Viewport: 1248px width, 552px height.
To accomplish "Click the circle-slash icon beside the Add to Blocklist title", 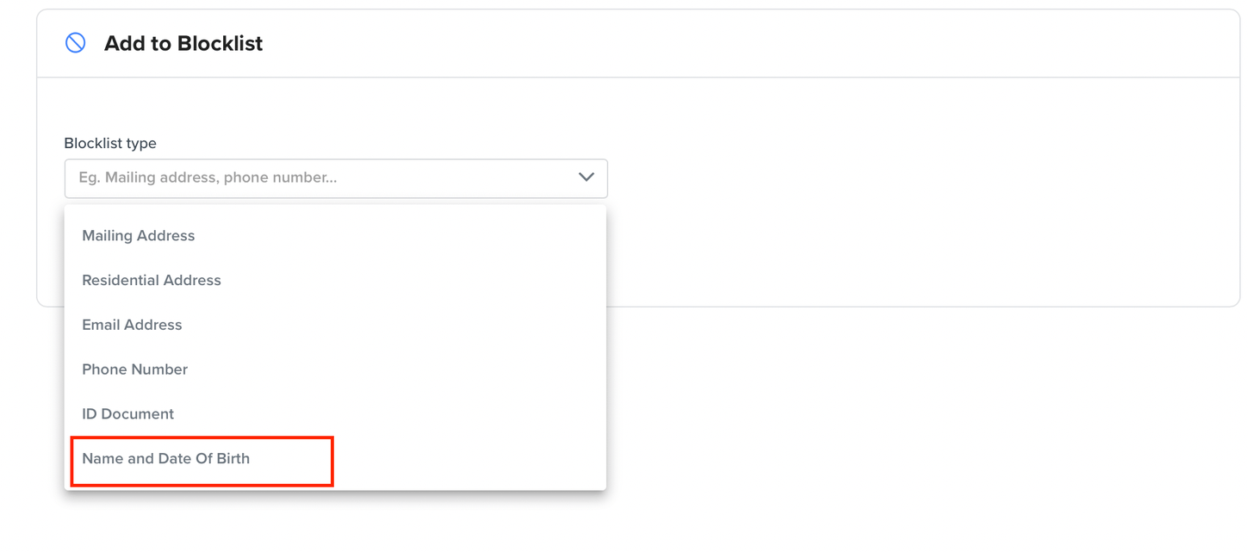I will [x=76, y=43].
